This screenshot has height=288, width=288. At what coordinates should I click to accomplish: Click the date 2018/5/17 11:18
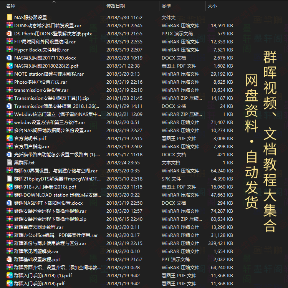(124, 155)
